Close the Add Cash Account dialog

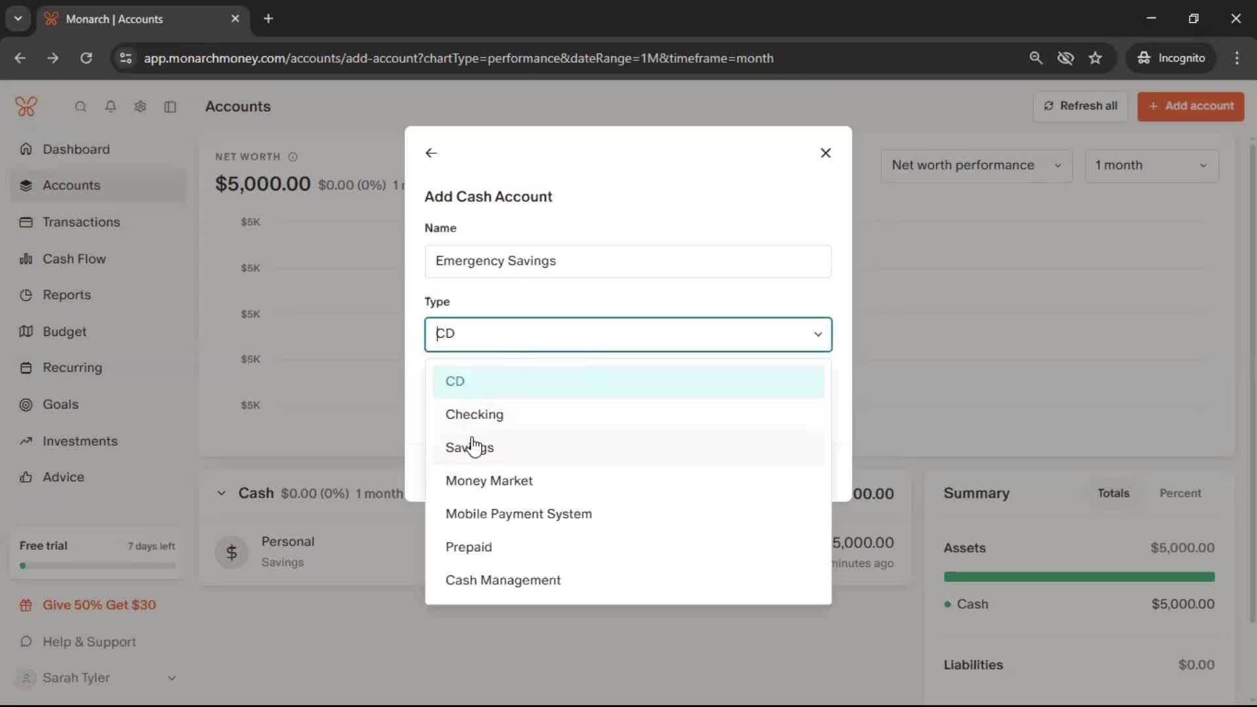click(826, 153)
